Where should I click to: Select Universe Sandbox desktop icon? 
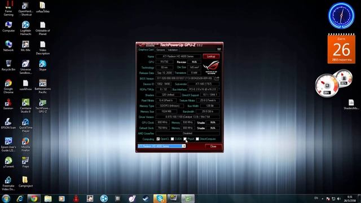(x=25, y=67)
